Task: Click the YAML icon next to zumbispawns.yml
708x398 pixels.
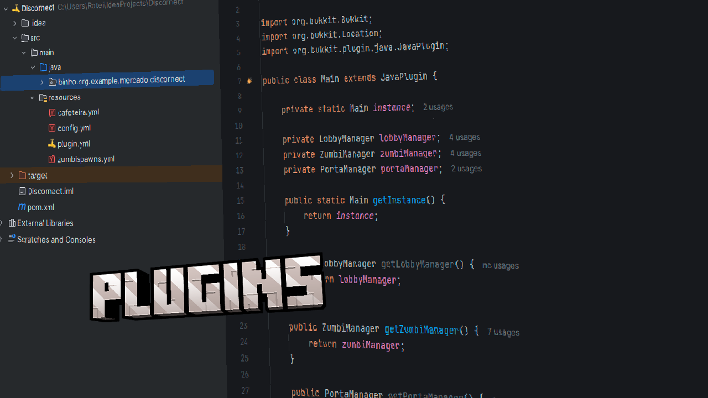Action: pyautogui.click(x=51, y=159)
